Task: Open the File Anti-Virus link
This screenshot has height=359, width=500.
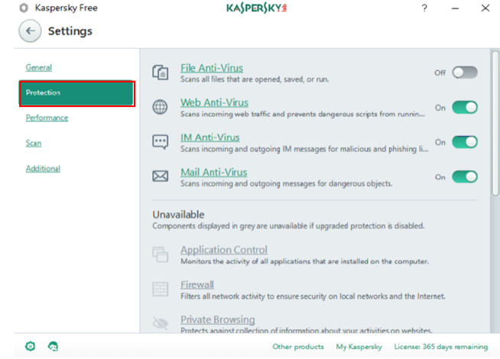Action: tap(212, 68)
